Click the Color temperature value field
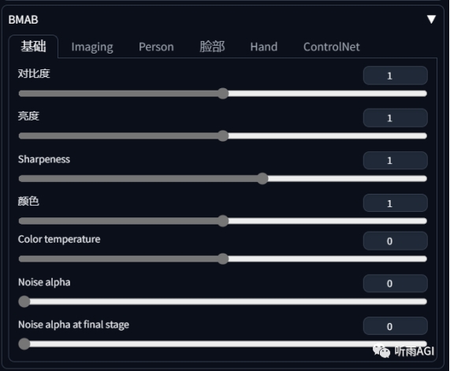Image resolution: width=450 pixels, height=371 pixels. pos(395,241)
